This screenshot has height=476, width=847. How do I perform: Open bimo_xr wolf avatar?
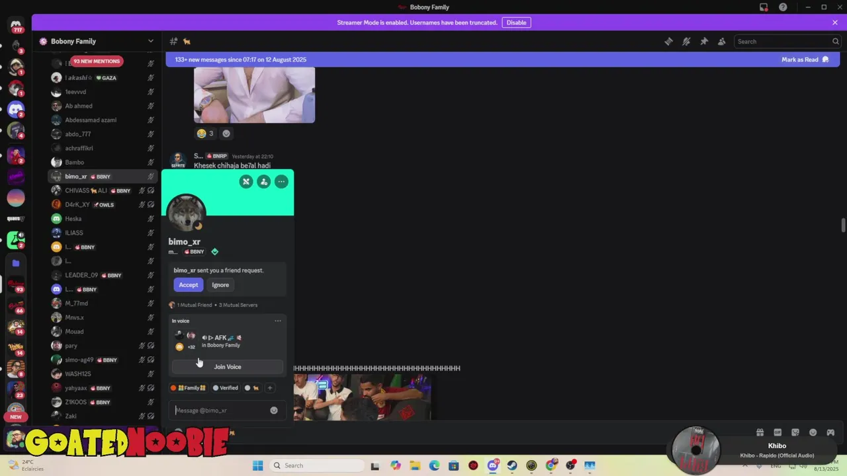(186, 213)
